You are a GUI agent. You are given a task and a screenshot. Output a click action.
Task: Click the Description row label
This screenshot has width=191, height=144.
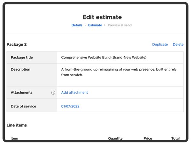pos(20,69)
